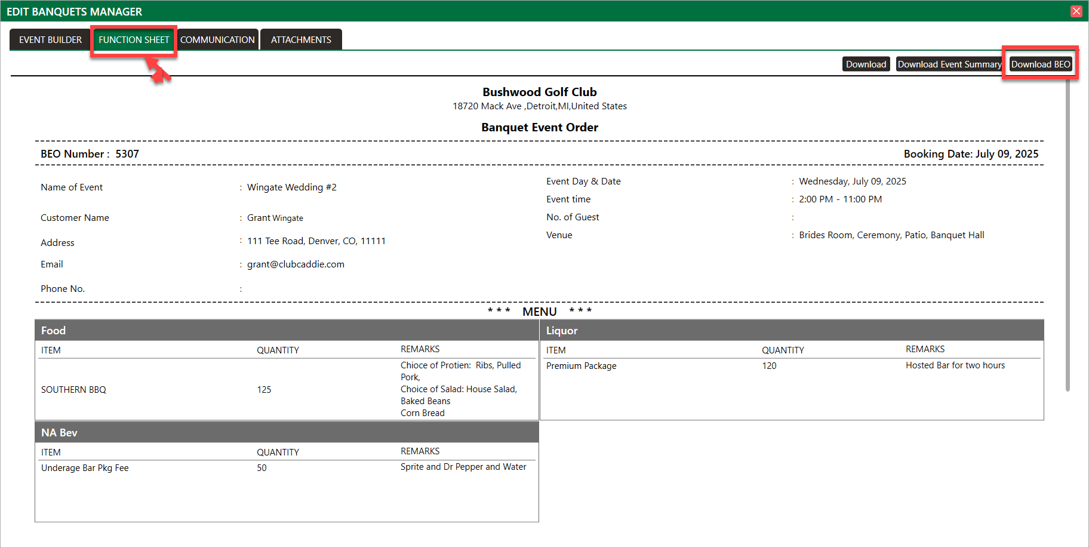Click the Download BEO button
1089x548 pixels.
pyautogui.click(x=1040, y=64)
